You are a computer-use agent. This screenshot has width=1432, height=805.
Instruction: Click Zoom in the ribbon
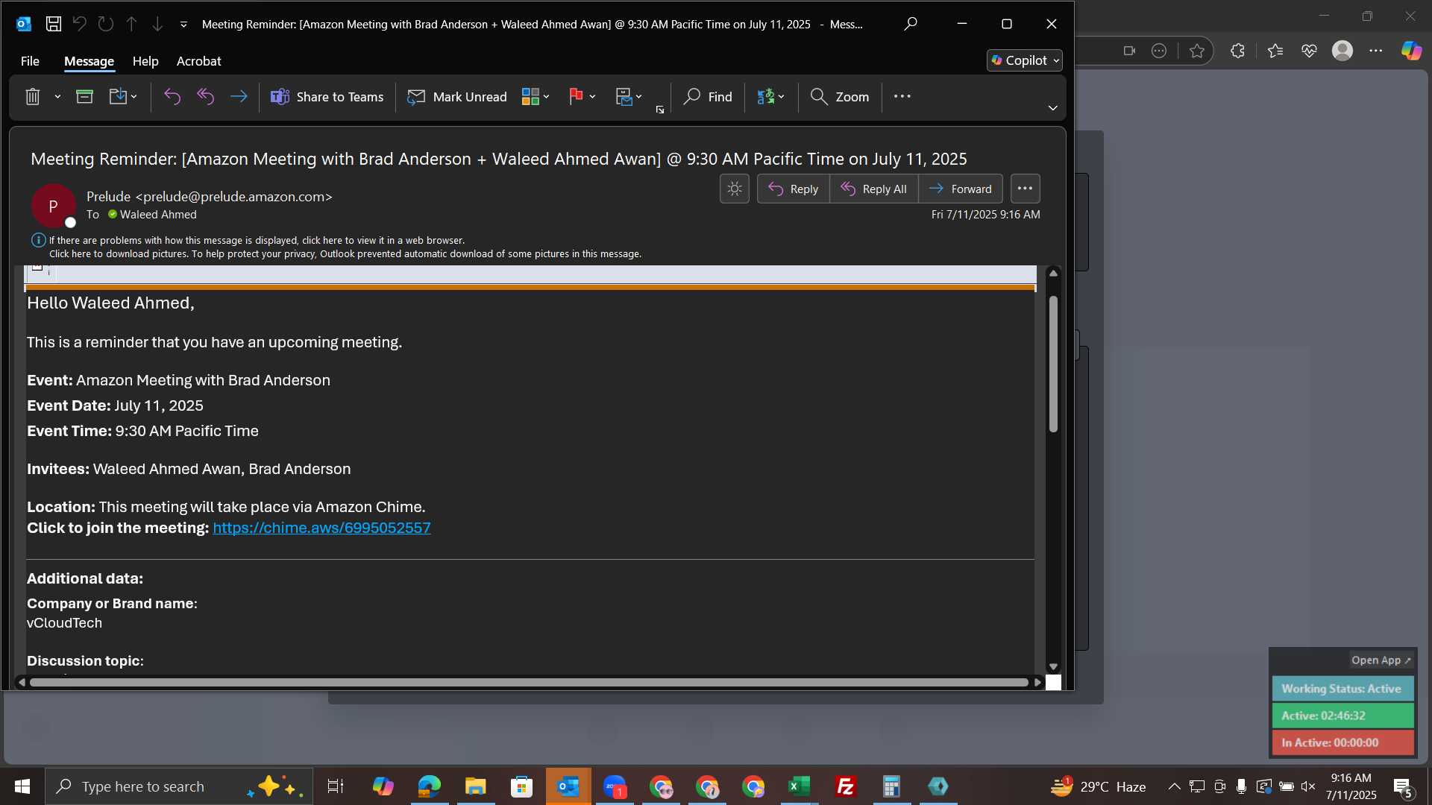point(840,97)
